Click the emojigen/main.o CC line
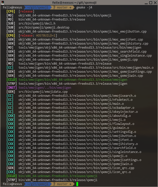This screenshot has width=158, height=187. [x=80, y=67]
